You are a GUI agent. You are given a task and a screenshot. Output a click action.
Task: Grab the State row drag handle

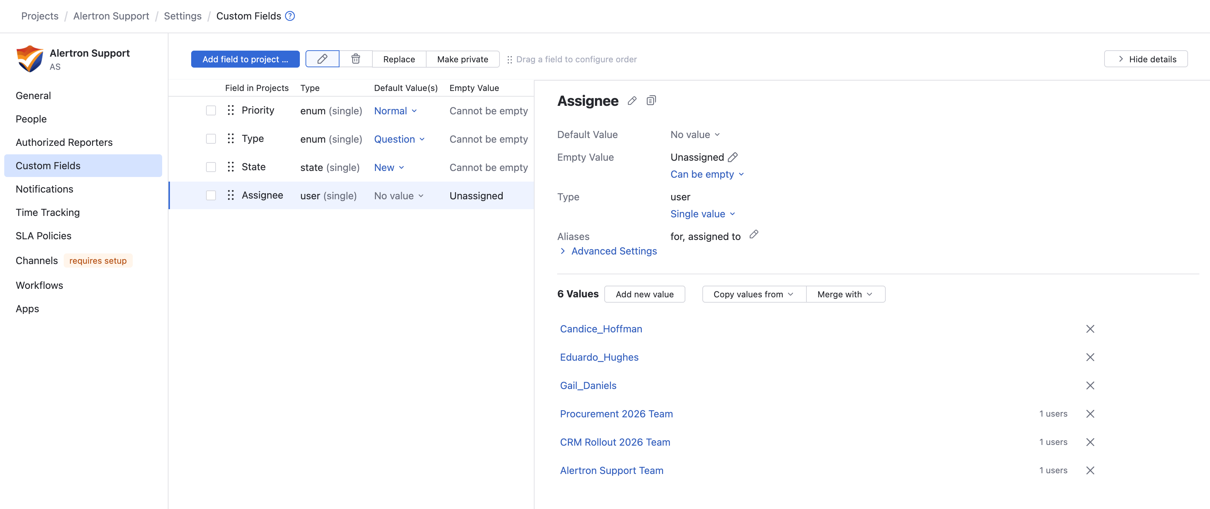pyautogui.click(x=230, y=167)
